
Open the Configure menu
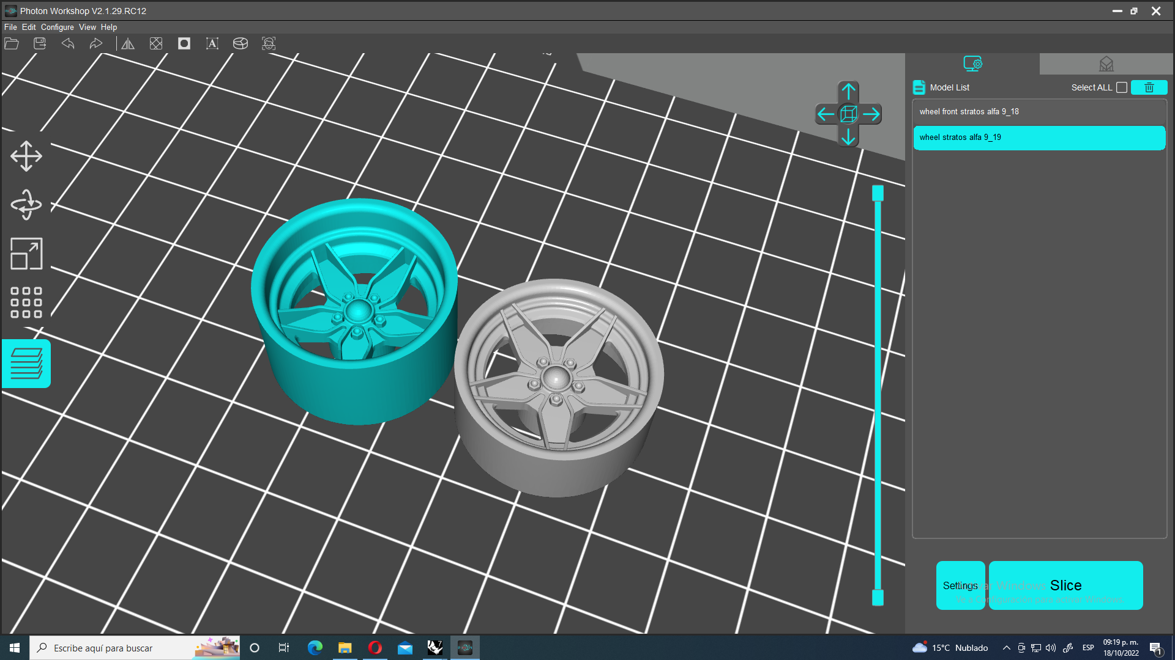[58, 27]
